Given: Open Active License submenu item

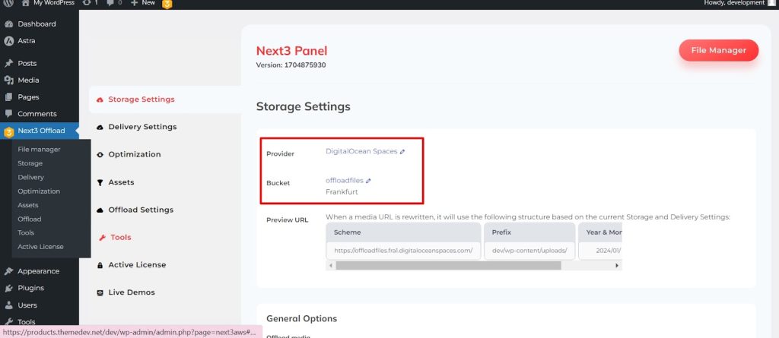Looking at the screenshot, I should pos(40,247).
